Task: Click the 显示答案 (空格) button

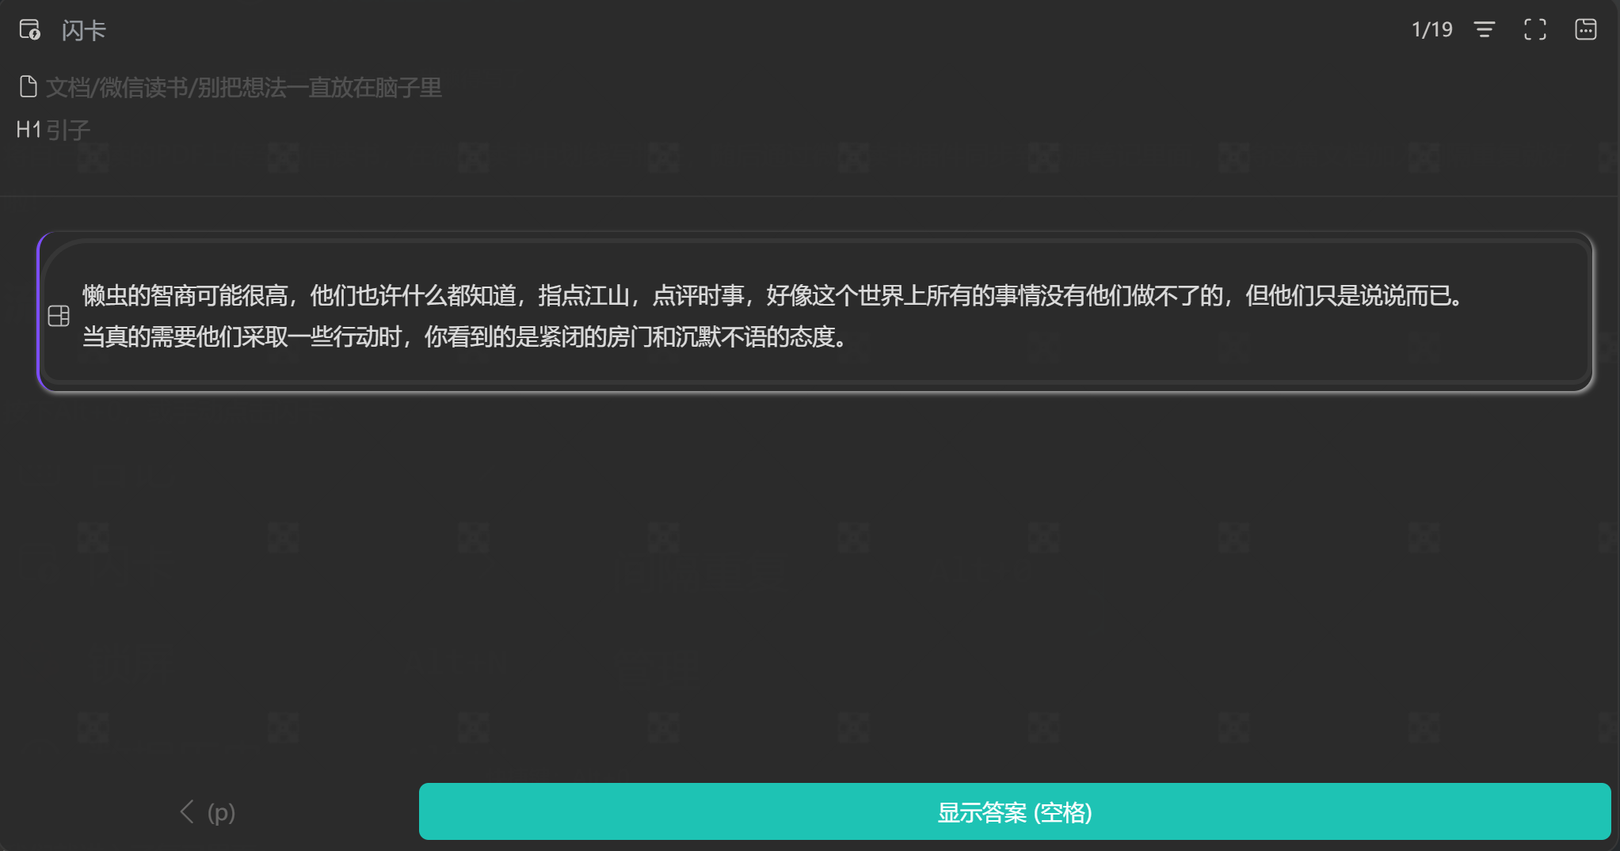Action: 1014,811
